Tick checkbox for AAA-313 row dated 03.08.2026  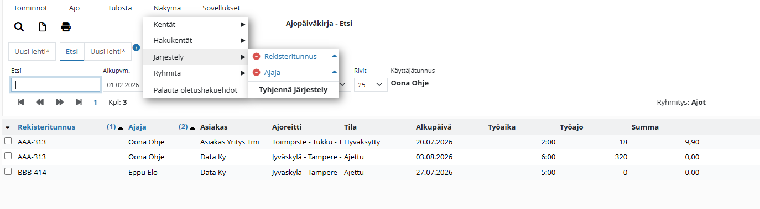[8, 157]
